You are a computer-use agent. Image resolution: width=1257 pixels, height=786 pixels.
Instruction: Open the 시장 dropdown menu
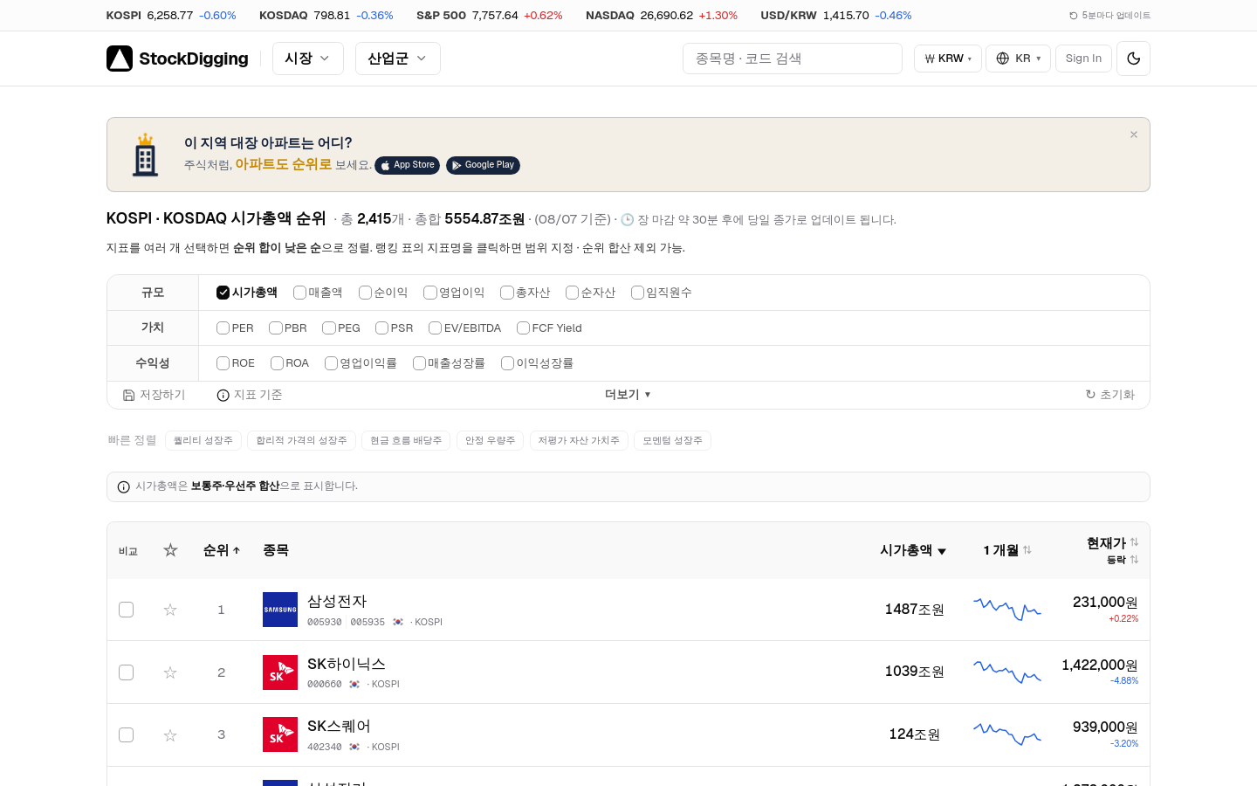[x=308, y=59]
